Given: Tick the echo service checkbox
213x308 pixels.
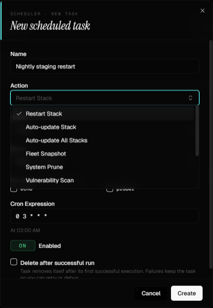Looking at the screenshot, I should click(14, 189).
